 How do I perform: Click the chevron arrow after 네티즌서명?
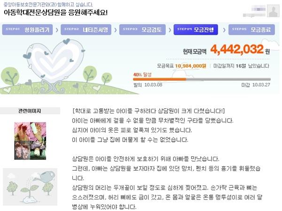pyautogui.click(x=115, y=30)
